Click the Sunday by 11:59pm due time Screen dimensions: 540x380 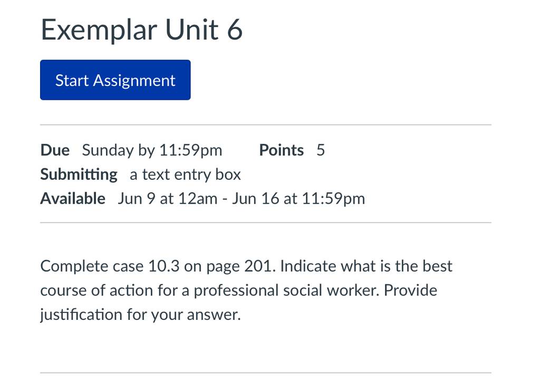point(152,150)
